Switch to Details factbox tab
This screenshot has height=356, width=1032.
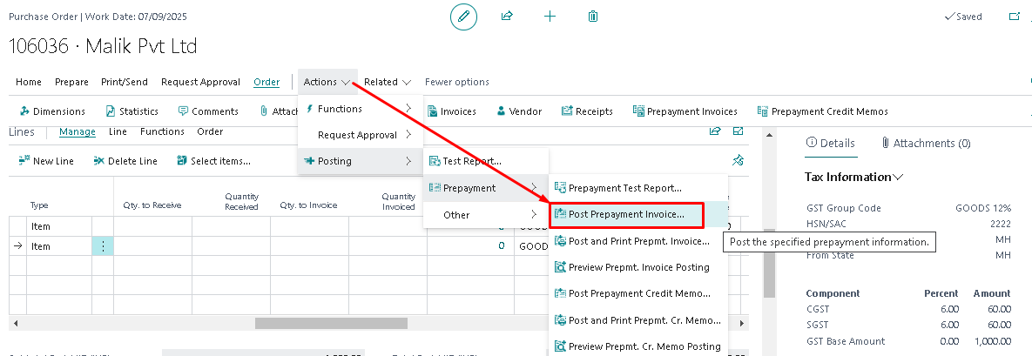pyautogui.click(x=831, y=143)
